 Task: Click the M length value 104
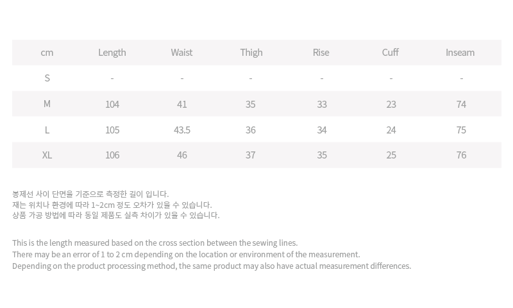112,105
